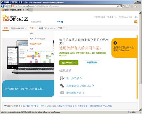This screenshot has height=114, width=142.
Task: Open the 'Office Web Apps' footer link
Action: coord(48,106)
